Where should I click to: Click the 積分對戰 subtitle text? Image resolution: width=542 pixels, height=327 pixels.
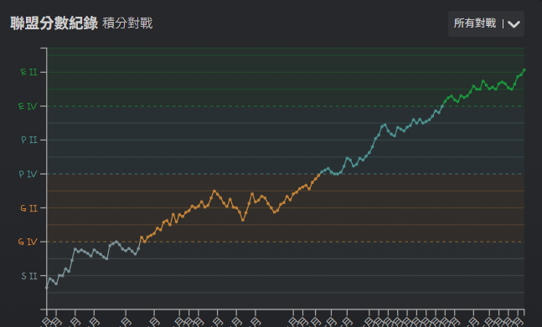click(x=127, y=23)
